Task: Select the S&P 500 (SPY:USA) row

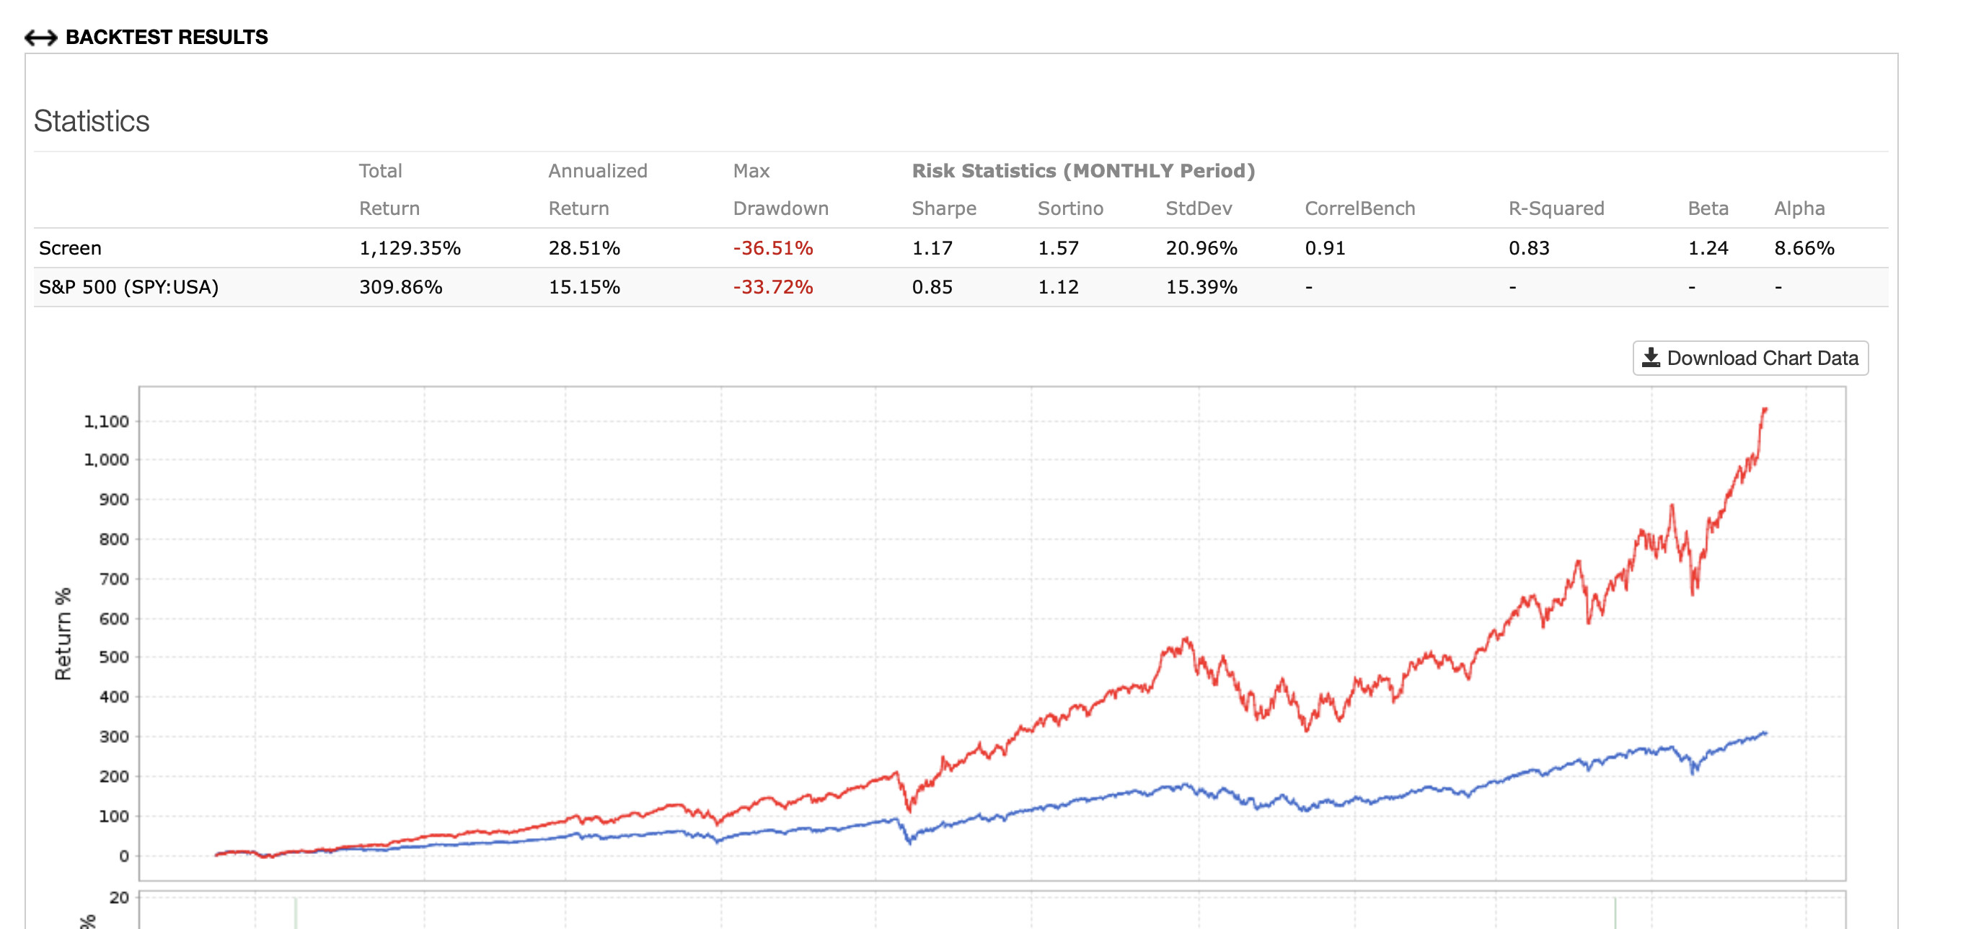Action: click(x=129, y=287)
